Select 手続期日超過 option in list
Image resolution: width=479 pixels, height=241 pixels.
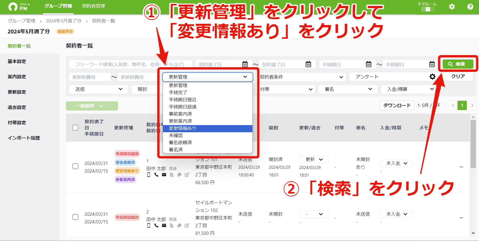point(208,107)
